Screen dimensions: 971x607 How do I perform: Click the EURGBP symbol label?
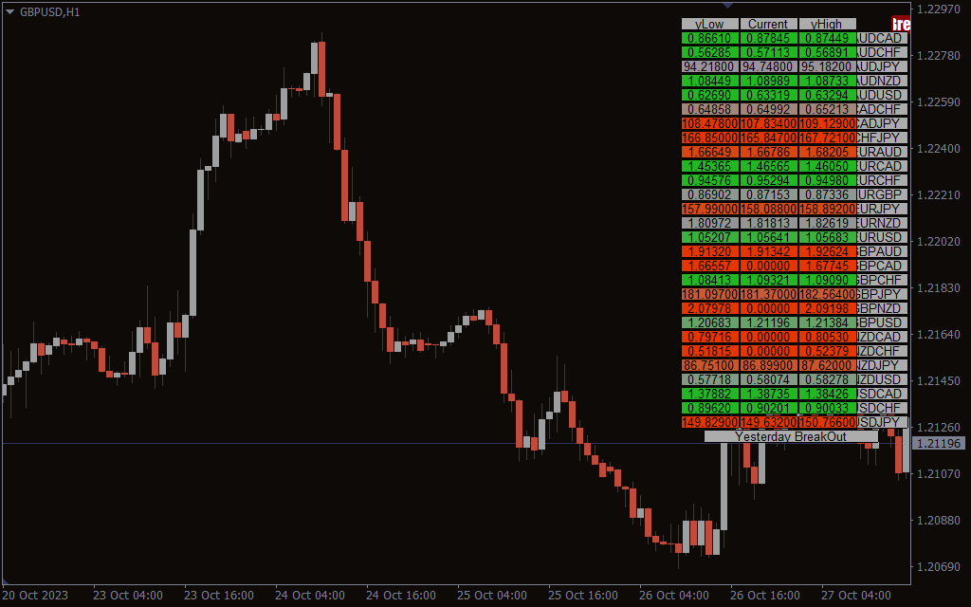tap(883, 194)
